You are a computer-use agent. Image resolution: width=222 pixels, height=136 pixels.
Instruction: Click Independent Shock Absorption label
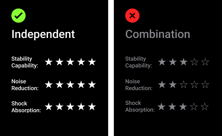click(26, 107)
